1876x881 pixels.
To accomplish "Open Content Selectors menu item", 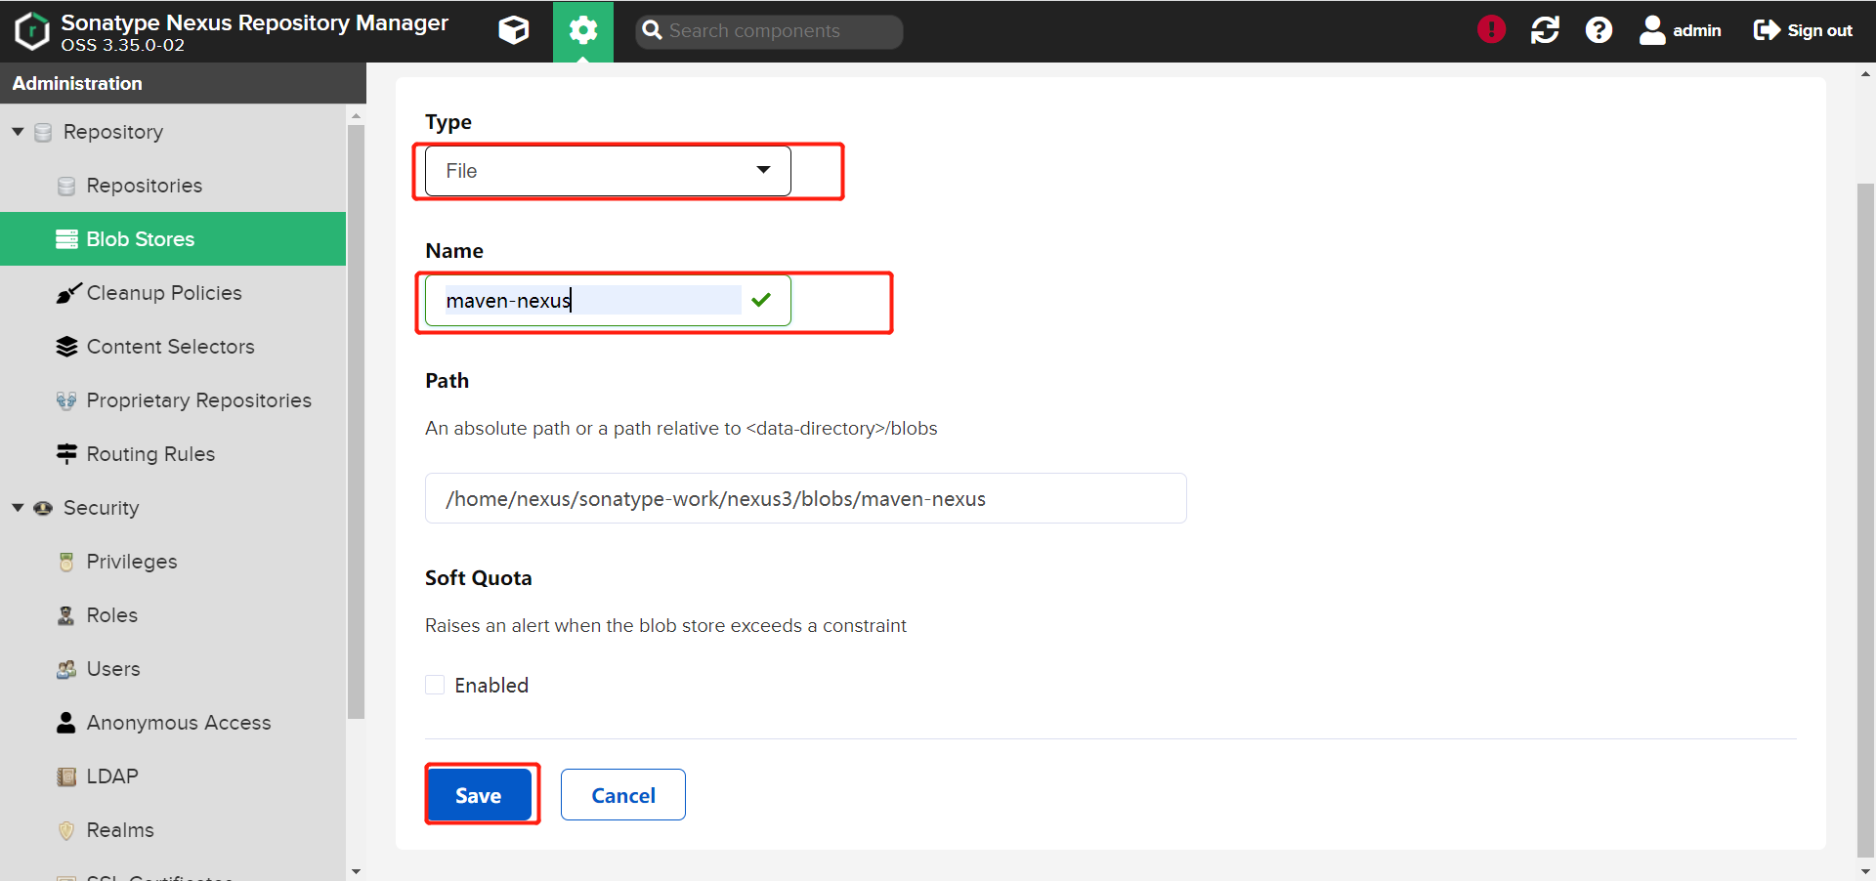I will (x=173, y=347).
